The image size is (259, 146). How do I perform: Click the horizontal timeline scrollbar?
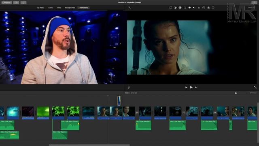pyautogui.click(x=89, y=145)
